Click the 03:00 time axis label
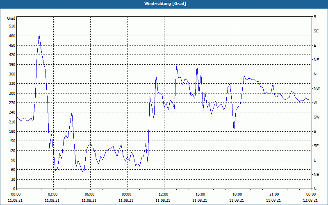This screenshot has height=205, width=328. (x=53, y=194)
